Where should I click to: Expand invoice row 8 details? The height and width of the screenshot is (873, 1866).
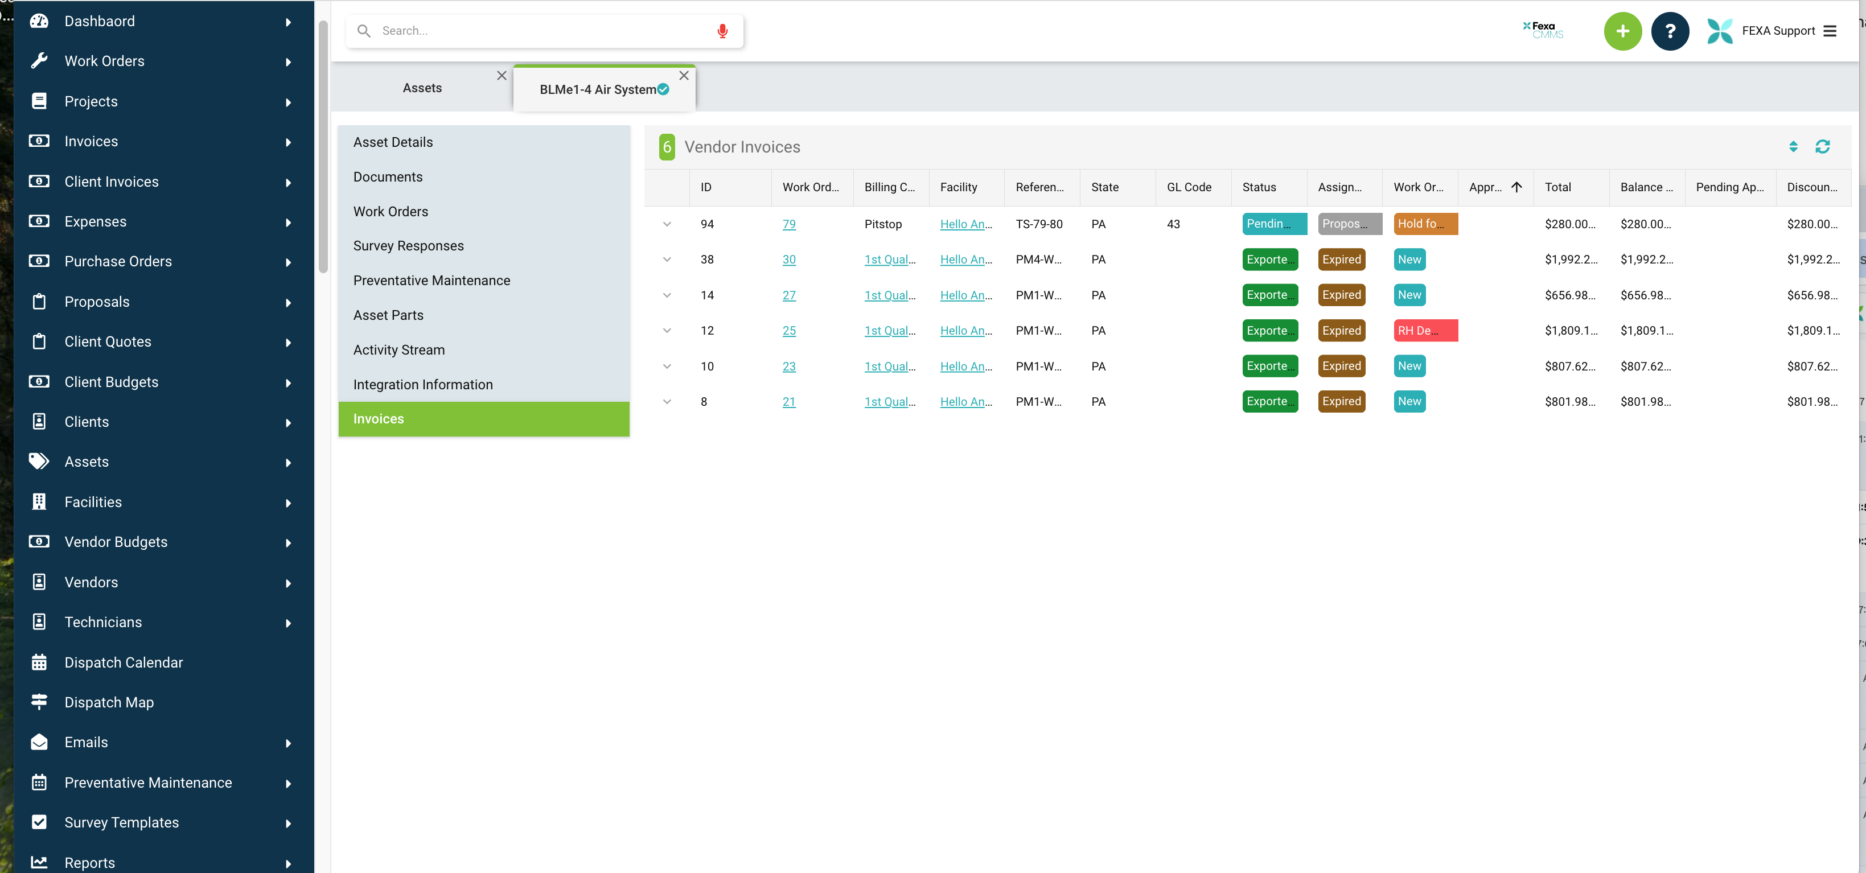click(x=667, y=401)
